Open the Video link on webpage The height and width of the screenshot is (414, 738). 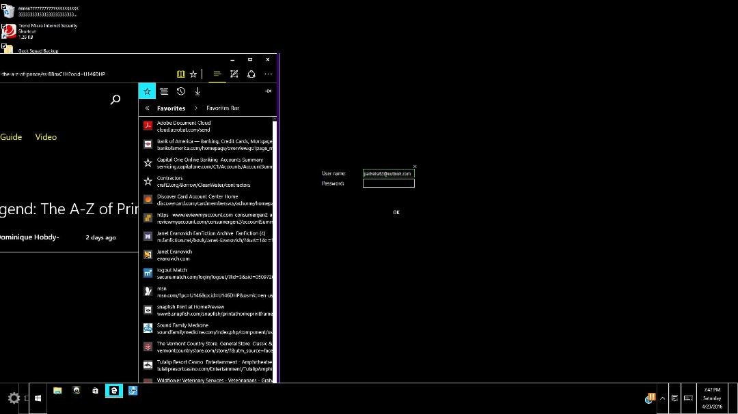tap(46, 136)
